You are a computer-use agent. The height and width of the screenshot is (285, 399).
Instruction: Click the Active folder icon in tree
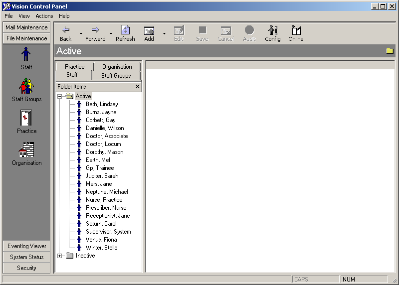69,96
